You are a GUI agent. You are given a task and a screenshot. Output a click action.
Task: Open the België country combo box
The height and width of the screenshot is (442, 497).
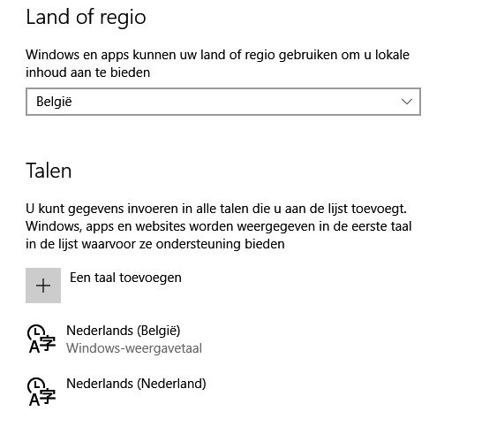[223, 102]
